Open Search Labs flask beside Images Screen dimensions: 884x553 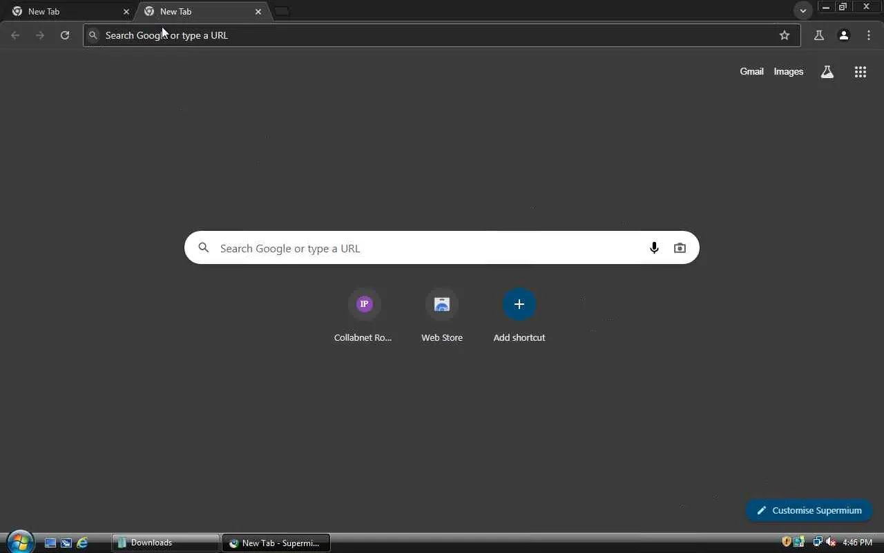pyautogui.click(x=827, y=72)
